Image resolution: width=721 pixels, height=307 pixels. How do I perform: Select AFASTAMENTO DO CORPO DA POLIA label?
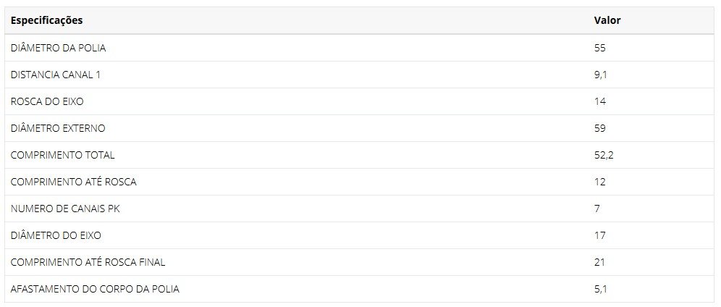pos(95,290)
